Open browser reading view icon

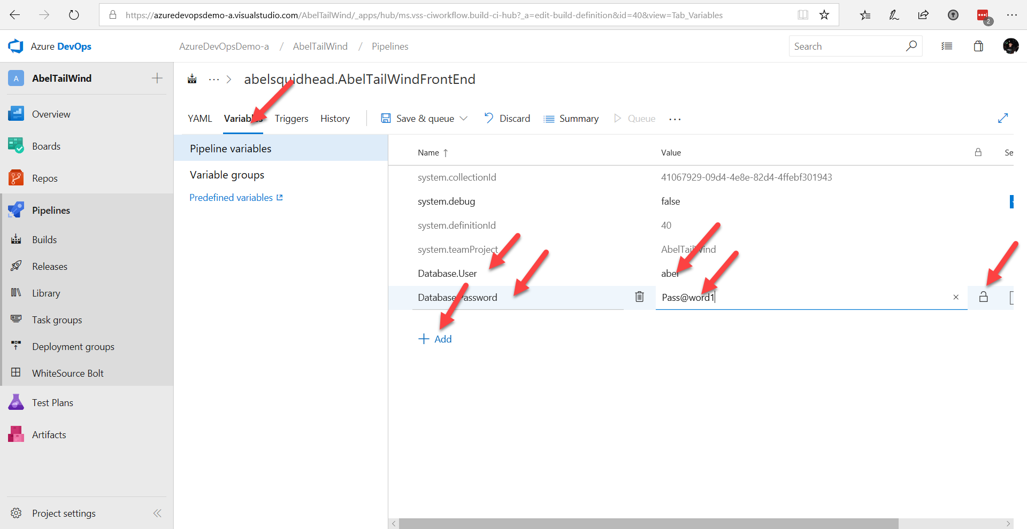coord(803,15)
